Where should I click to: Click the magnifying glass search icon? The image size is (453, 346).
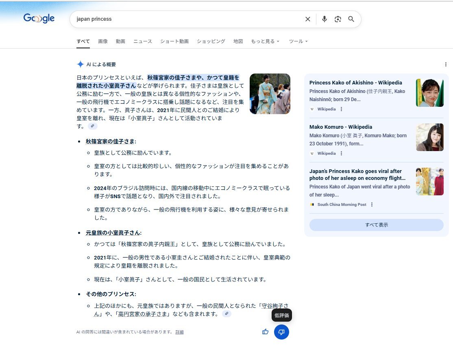point(351,19)
